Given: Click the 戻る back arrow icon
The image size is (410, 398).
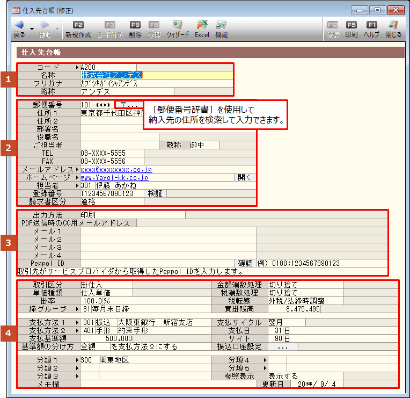Looking at the screenshot, I should [19, 25].
